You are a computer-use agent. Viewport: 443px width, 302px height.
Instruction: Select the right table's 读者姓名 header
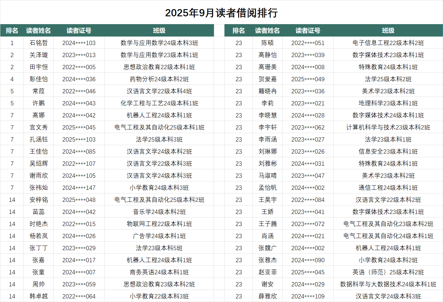point(267,31)
